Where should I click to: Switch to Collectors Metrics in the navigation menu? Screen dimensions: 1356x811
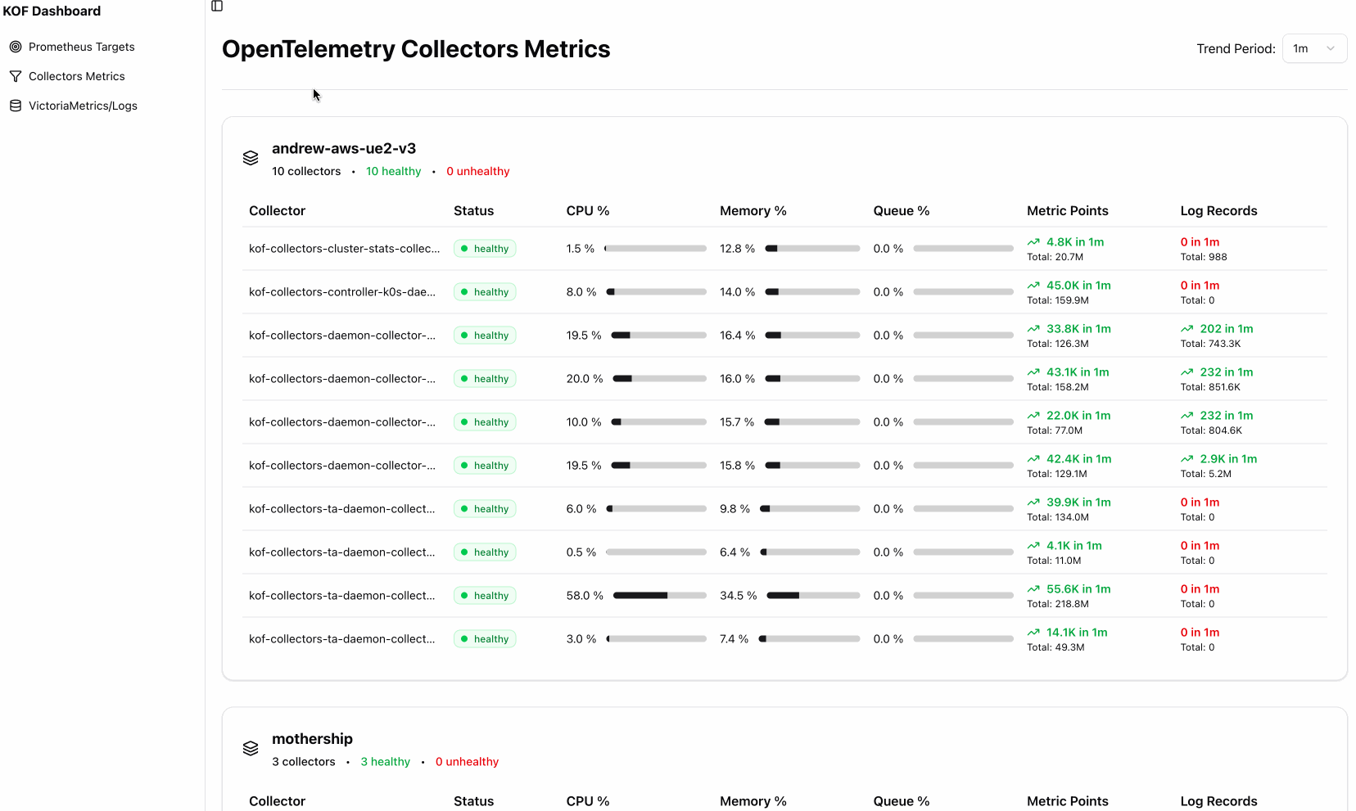pyautogui.click(x=76, y=75)
